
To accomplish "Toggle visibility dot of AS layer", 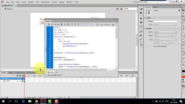I will click(17, 79).
